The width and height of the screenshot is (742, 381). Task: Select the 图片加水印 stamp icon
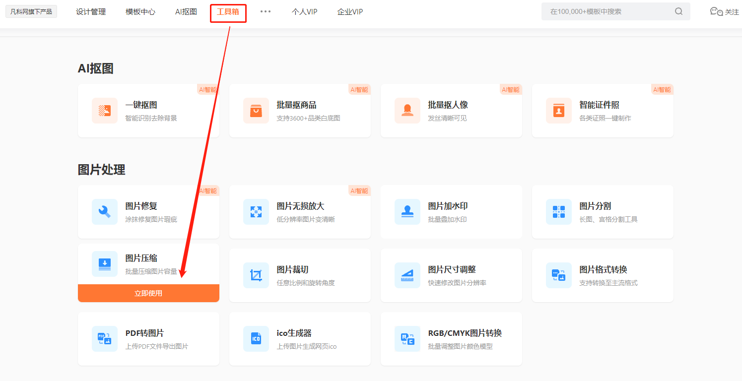[x=407, y=212]
